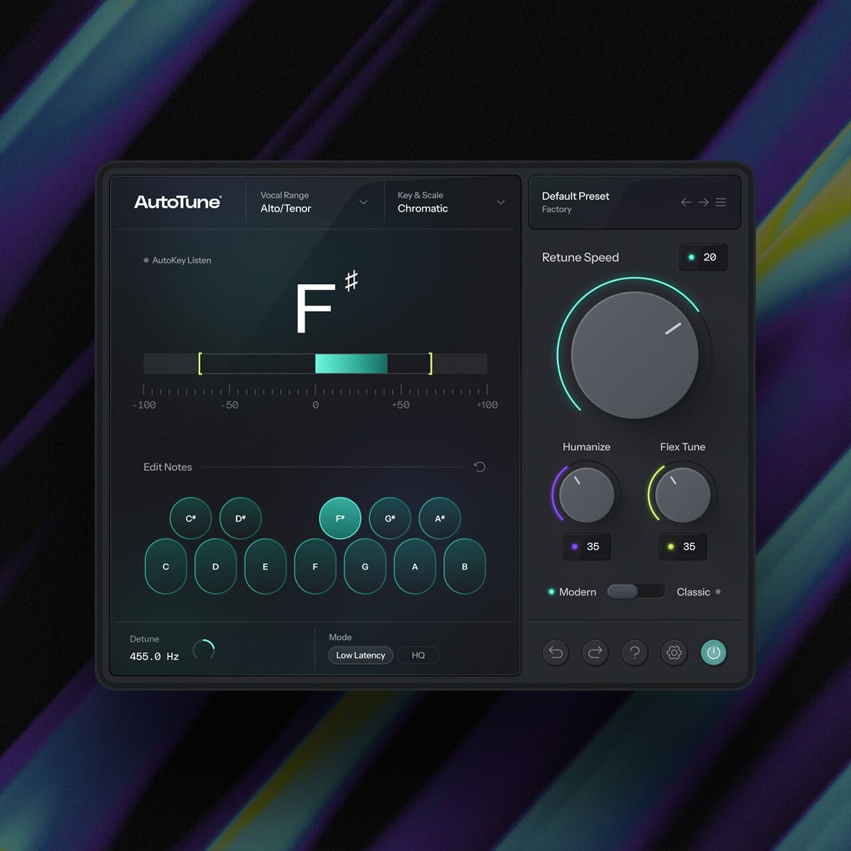
Task: Click the Retune Speed label
Action: 580,257
